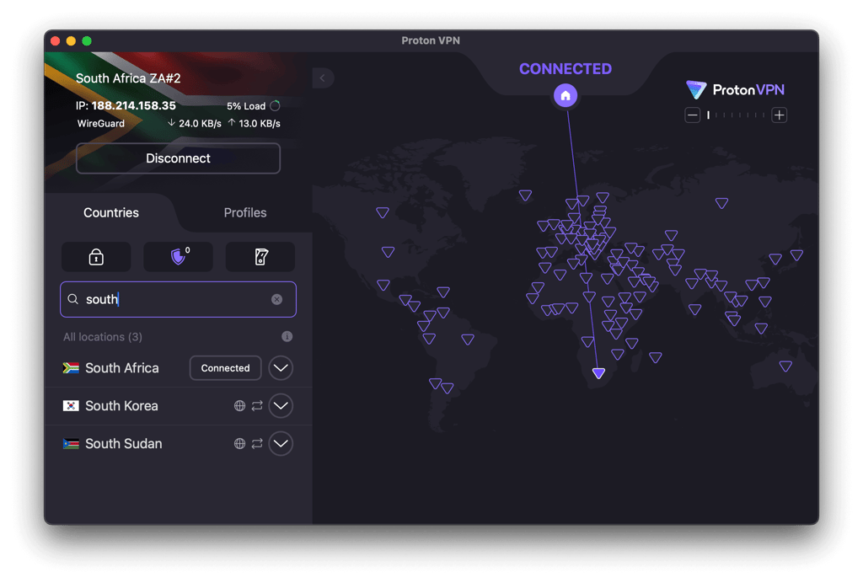This screenshot has height=583, width=863.
Task: Collapse the sidebar with the chevron button
Action: [x=323, y=78]
